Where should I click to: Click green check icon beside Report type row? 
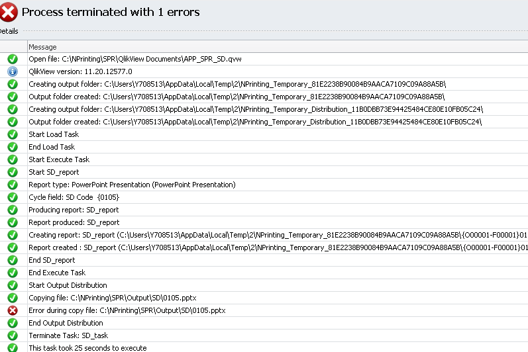pyautogui.click(x=13, y=185)
